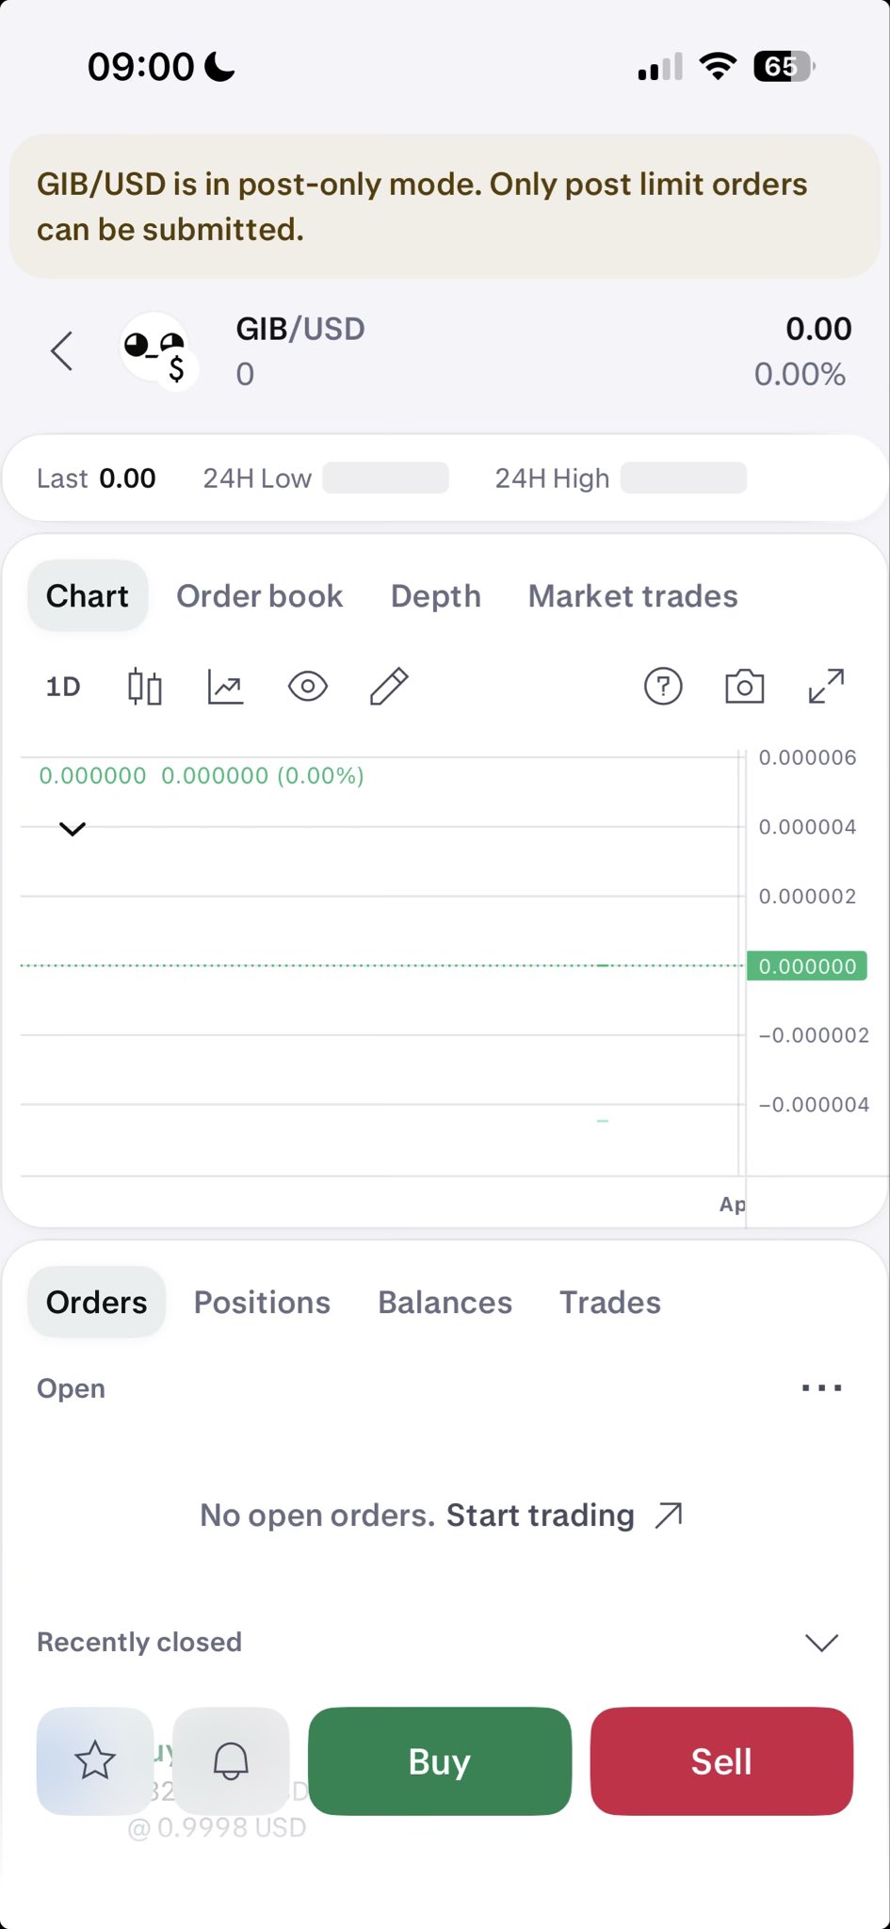Expand the Recently closed section
The image size is (890, 1929).
[821, 1643]
